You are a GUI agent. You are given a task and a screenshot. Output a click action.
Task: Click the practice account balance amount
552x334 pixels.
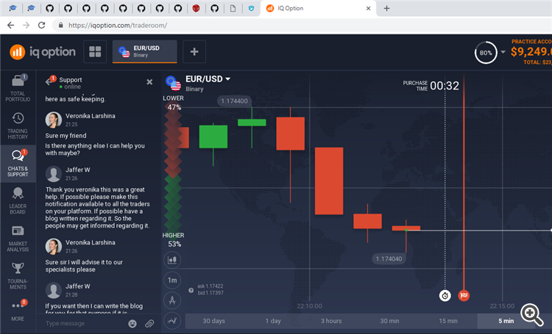pyautogui.click(x=531, y=51)
